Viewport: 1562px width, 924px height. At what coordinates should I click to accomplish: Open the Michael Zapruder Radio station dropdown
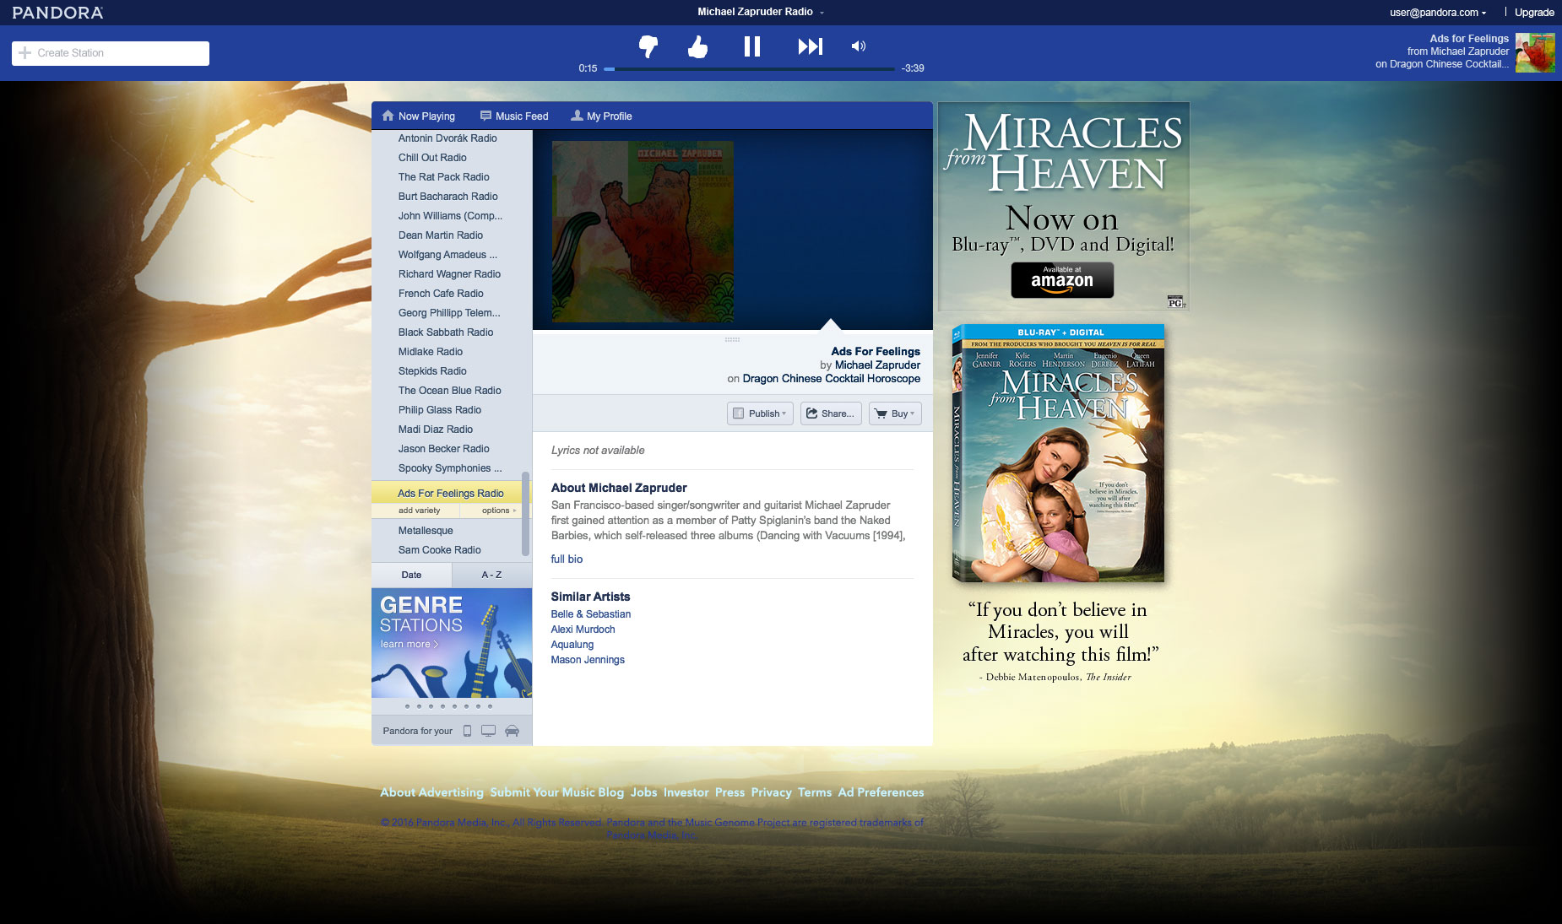tap(761, 12)
